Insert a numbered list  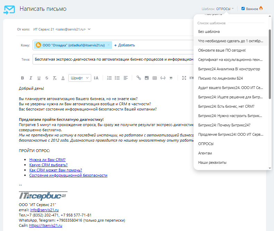click(x=109, y=78)
